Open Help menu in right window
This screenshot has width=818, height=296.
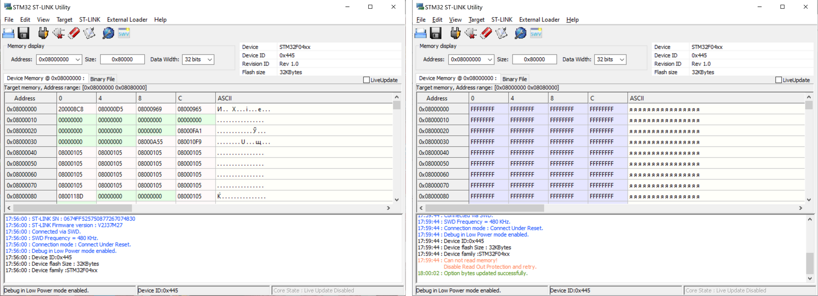[x=572, y=20]
